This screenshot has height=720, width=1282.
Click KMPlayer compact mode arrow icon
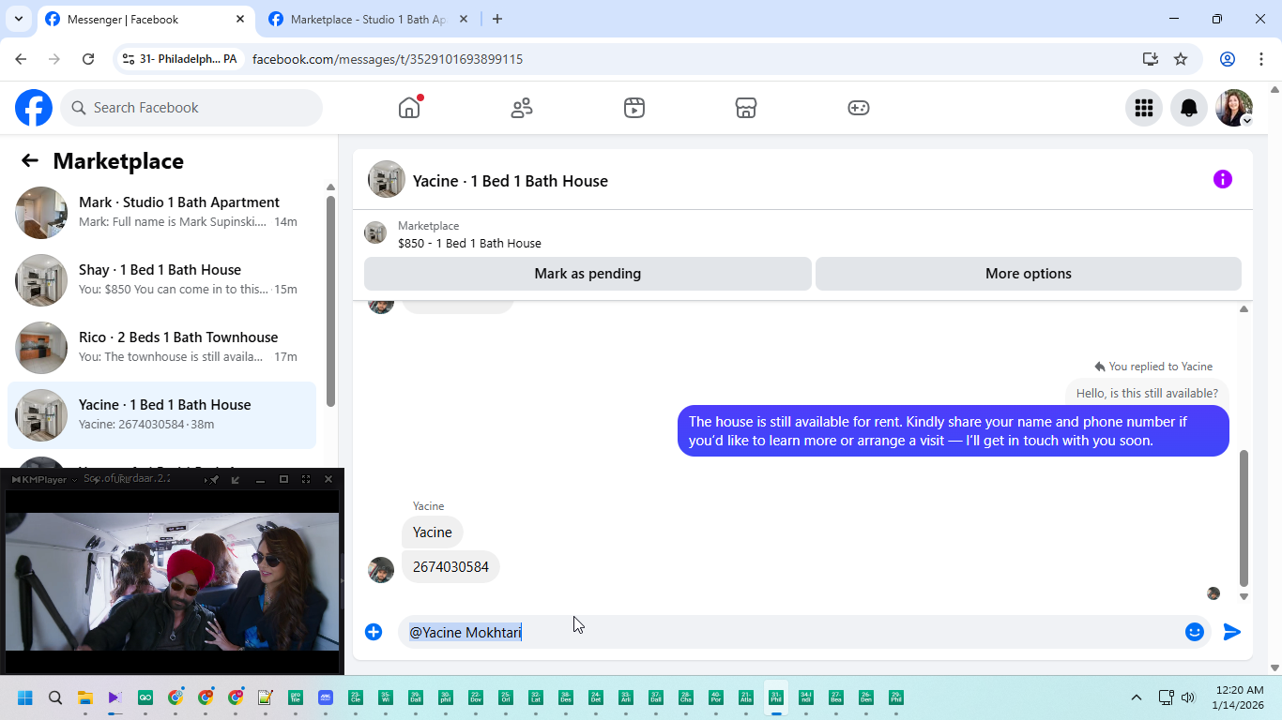pyautogui.click(x=236, y=479)
